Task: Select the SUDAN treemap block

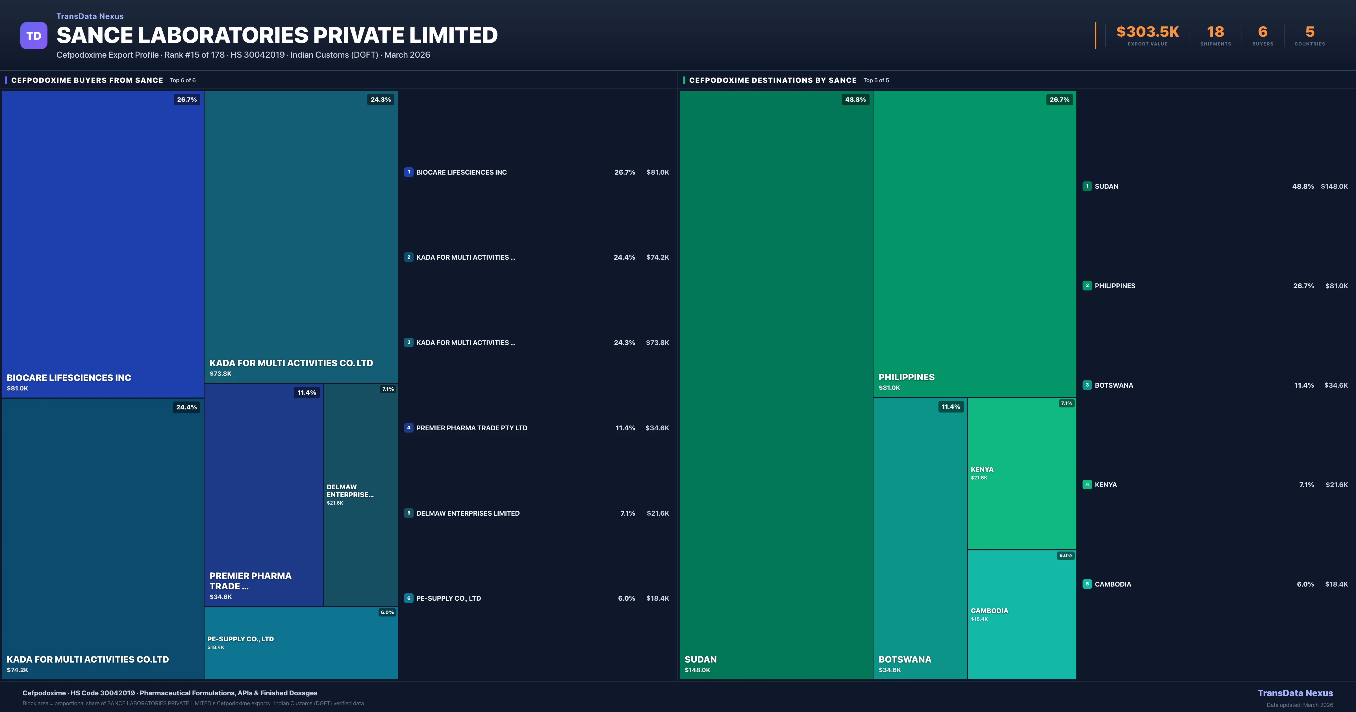Action: (776, 385)
